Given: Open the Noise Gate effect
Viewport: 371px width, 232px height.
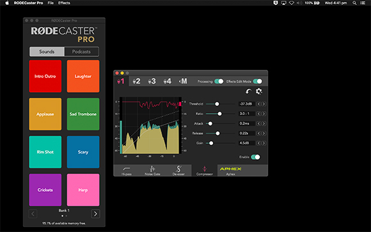Looking at the screenshot, I should point(152,171).
